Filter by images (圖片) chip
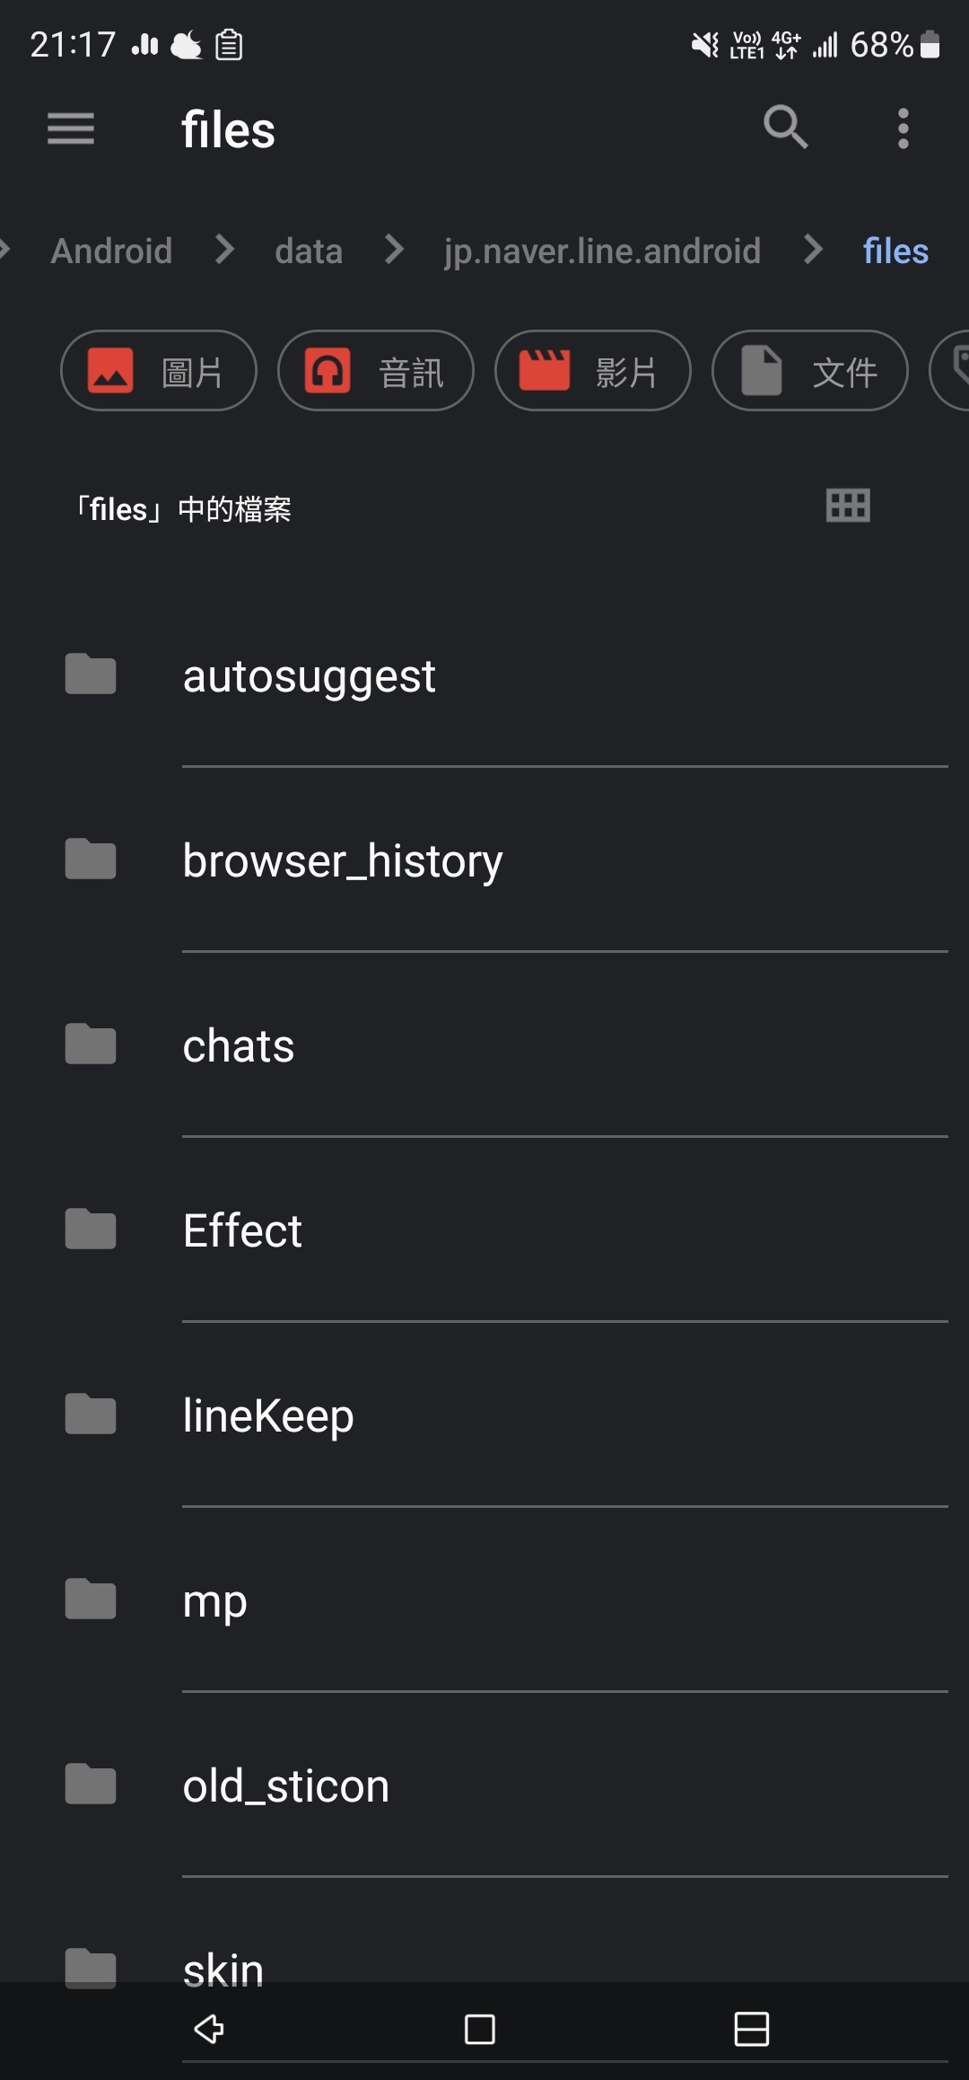Image resolution: width=969 pixels, height=2080 pixels. pyautogui.click(x=159, y=371)
